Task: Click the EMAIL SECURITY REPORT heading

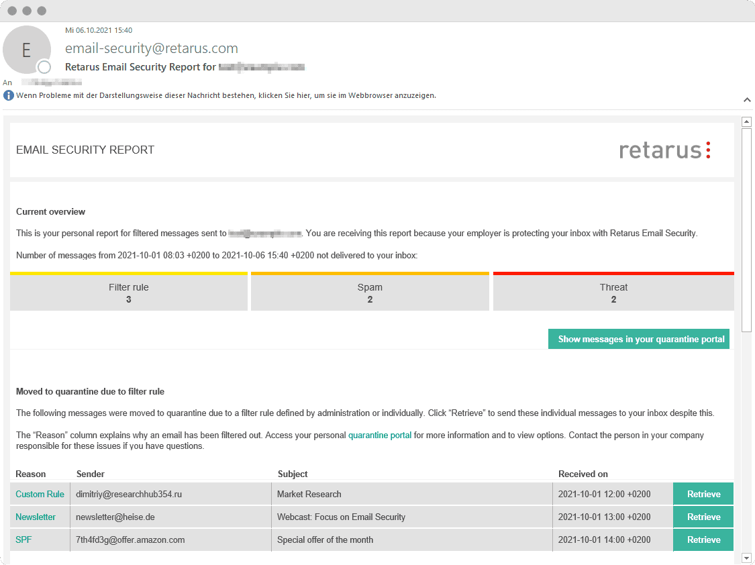Action: (85, 150)
